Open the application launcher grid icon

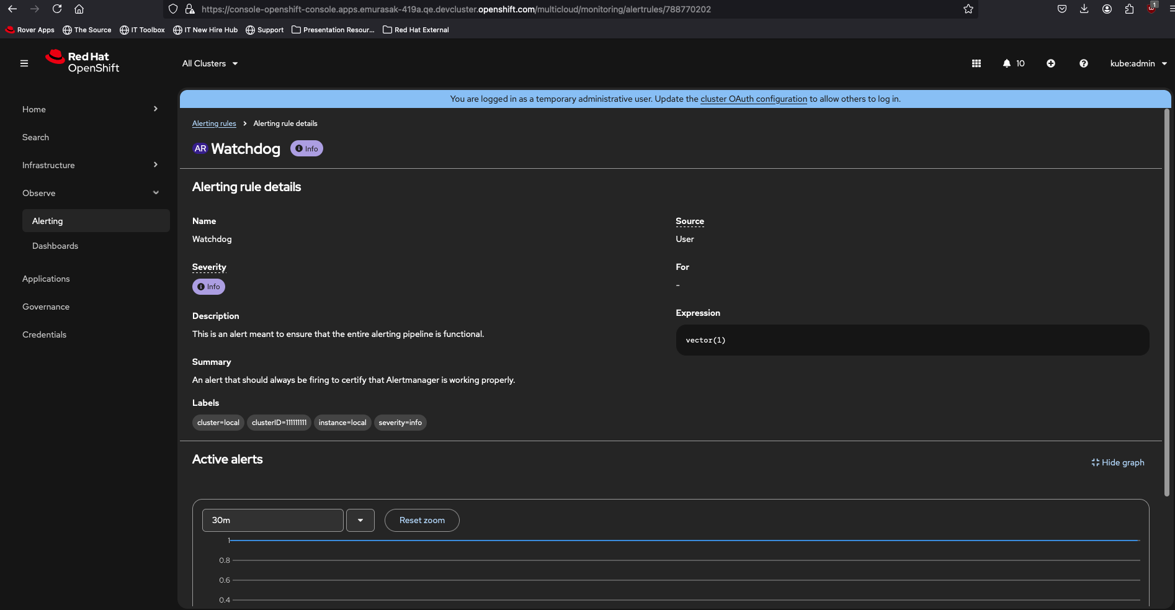976,63
